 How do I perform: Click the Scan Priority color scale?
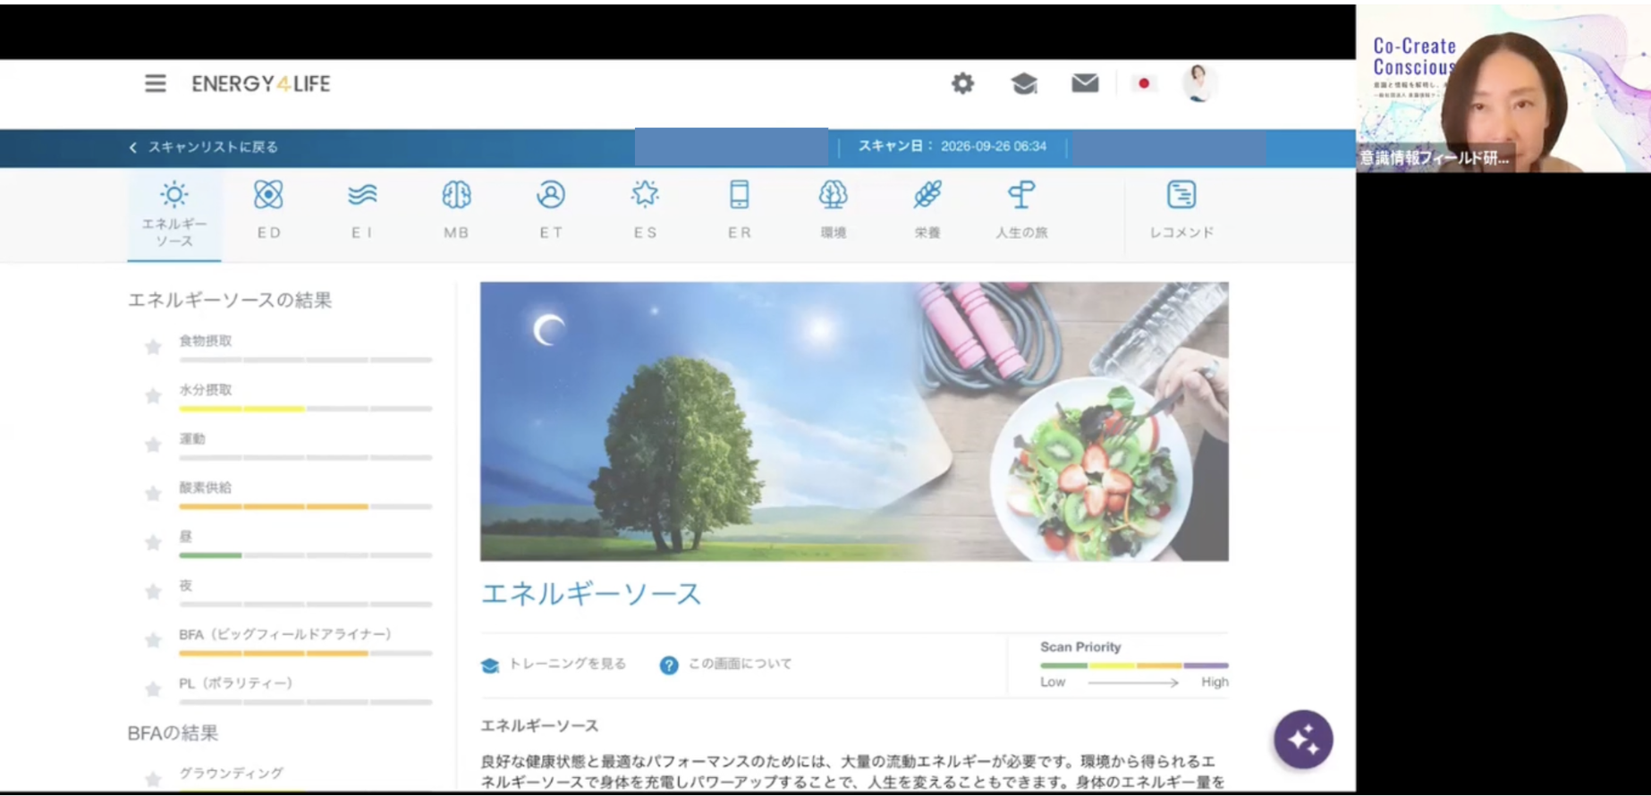pyautogui.click(x=1134, y=665)
